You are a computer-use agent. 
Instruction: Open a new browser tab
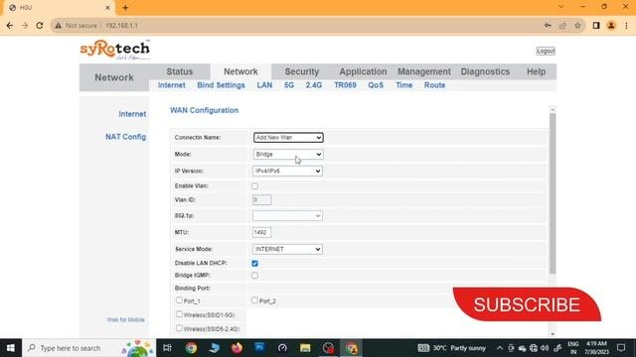coord(125,8)
